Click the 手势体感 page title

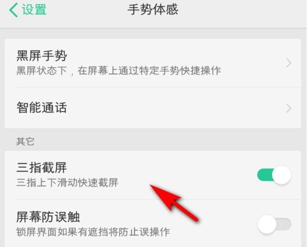coord(153,9)
